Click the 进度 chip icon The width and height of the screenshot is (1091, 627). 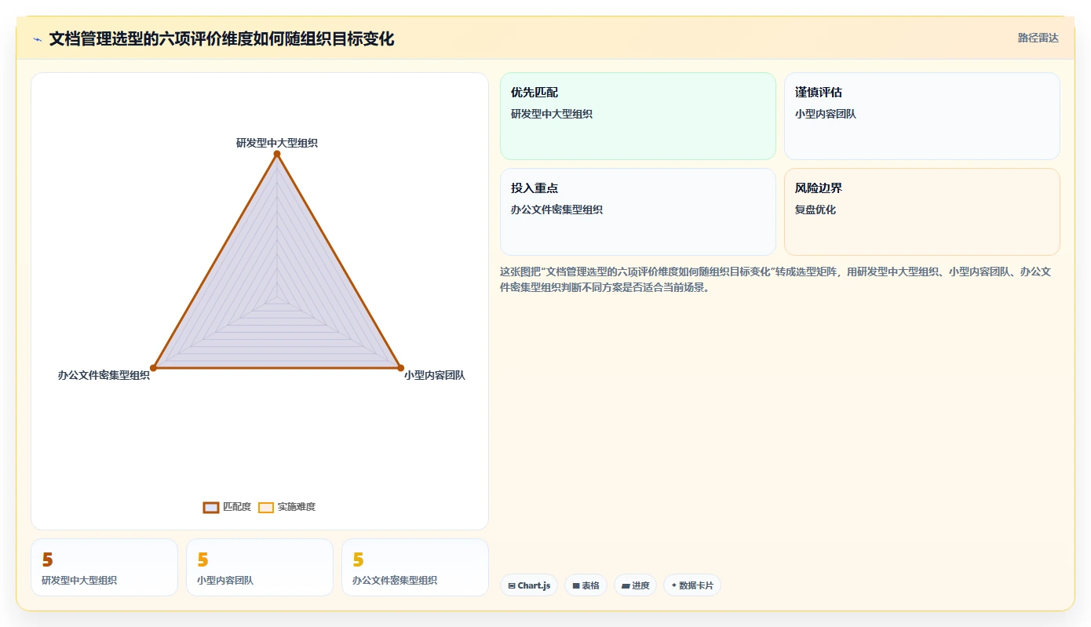(x=626, y=586)
